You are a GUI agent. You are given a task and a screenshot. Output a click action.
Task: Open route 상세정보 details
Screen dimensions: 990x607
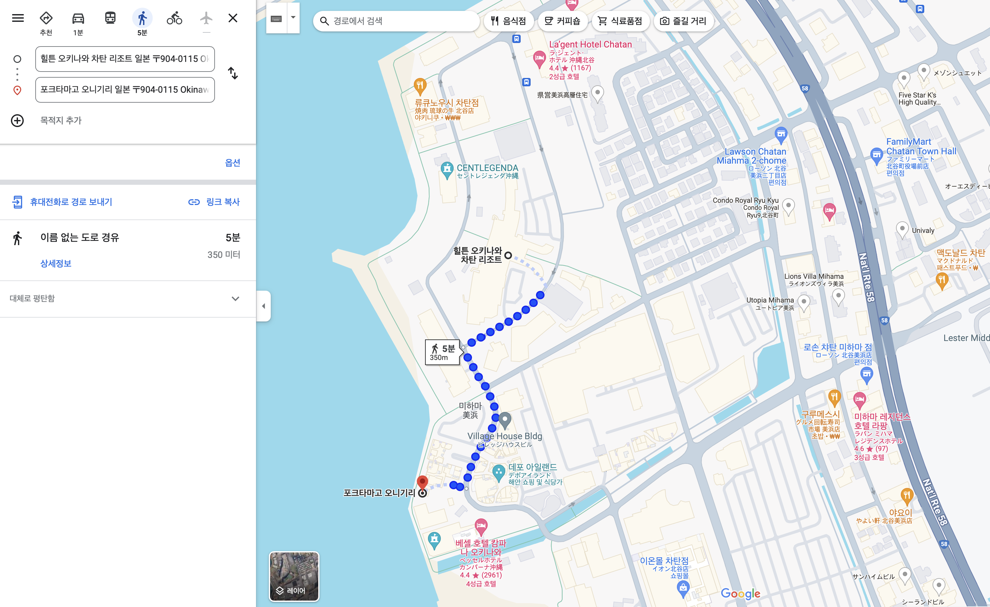56,263
